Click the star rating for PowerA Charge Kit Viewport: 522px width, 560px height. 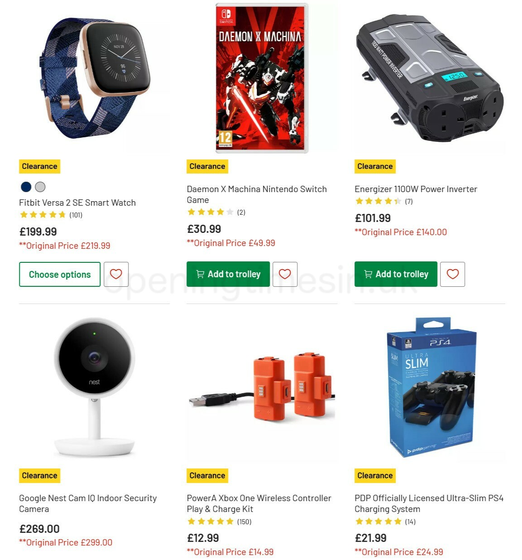point(210,521)
